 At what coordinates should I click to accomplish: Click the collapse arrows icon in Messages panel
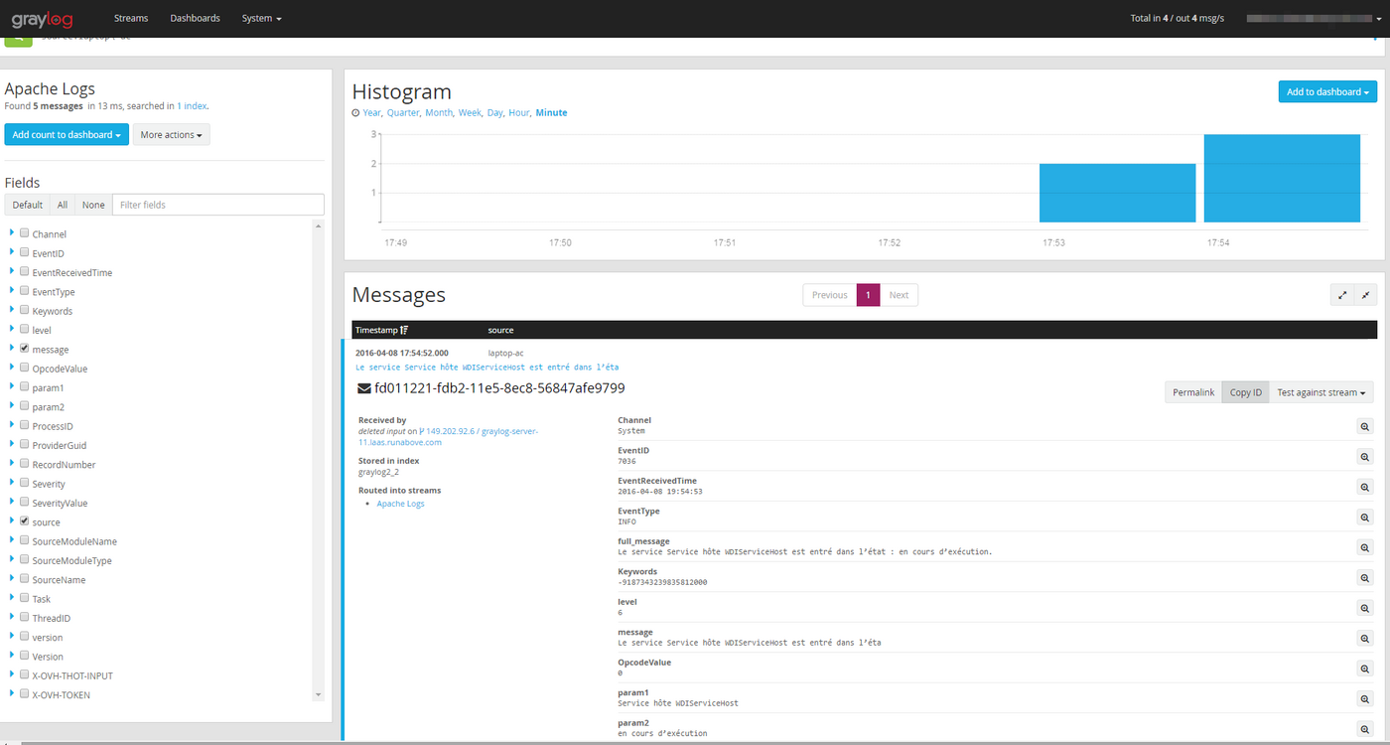pyautogui.click(x=1366, y=294)
